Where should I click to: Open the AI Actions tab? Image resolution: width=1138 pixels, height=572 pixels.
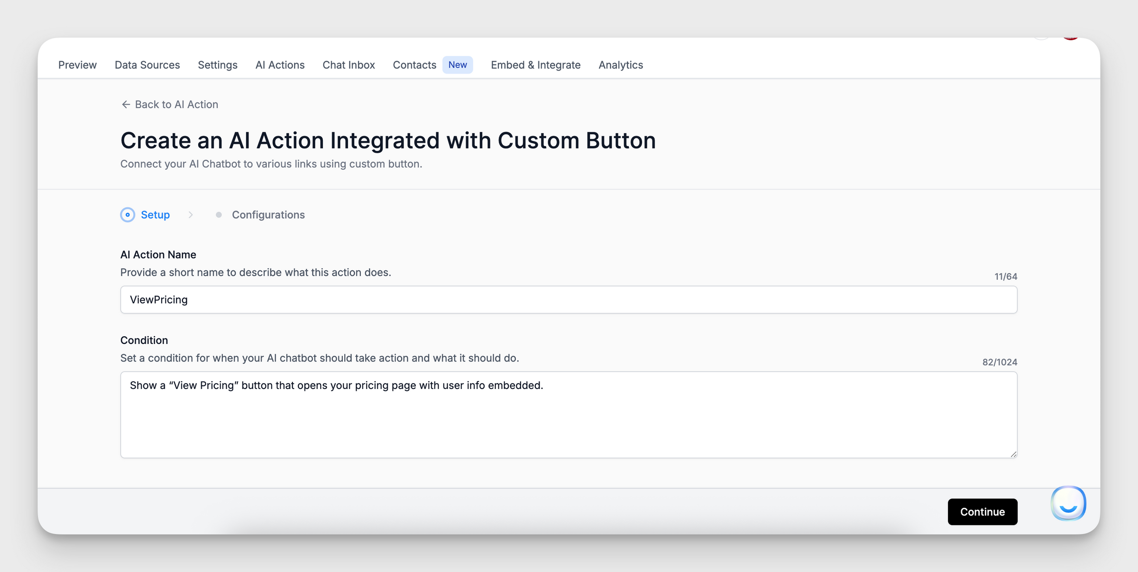point(280,65)
